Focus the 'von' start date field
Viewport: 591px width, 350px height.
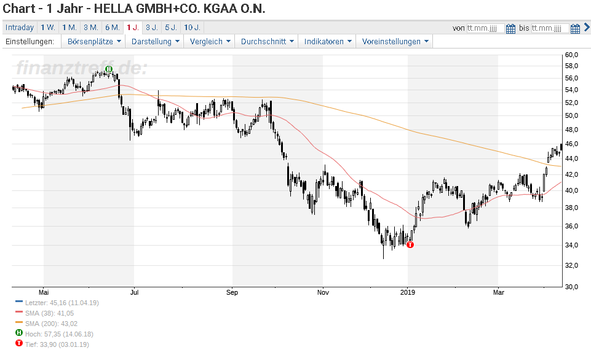pos(485,28)
